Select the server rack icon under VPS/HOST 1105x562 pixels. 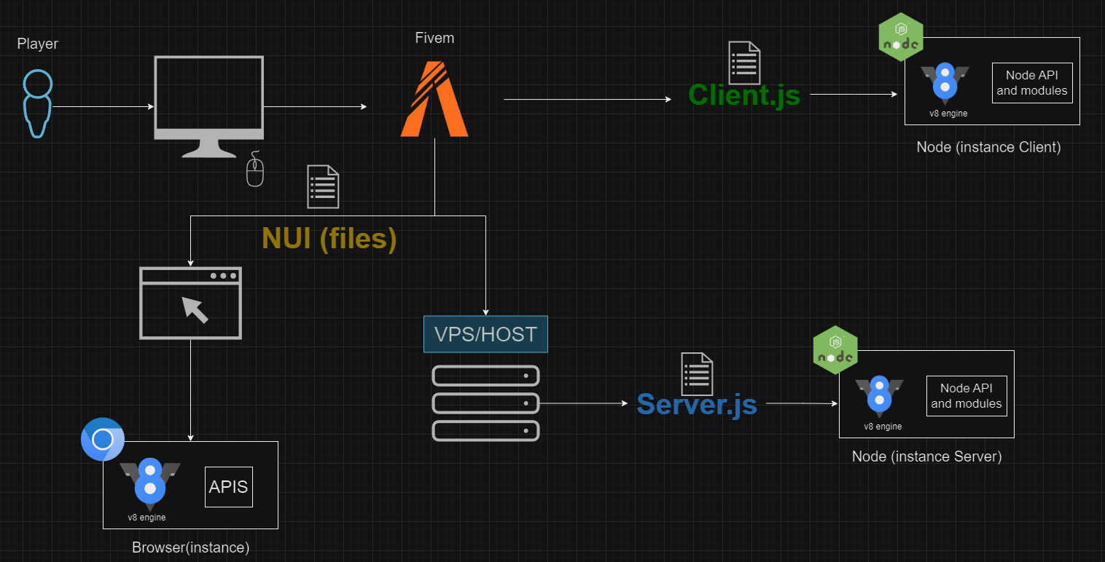(x=485, y=403)
